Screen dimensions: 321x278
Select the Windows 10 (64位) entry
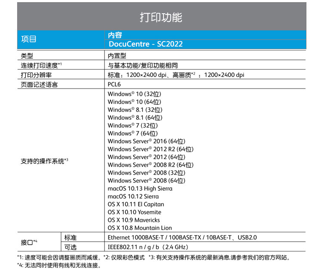coord(134,102)
